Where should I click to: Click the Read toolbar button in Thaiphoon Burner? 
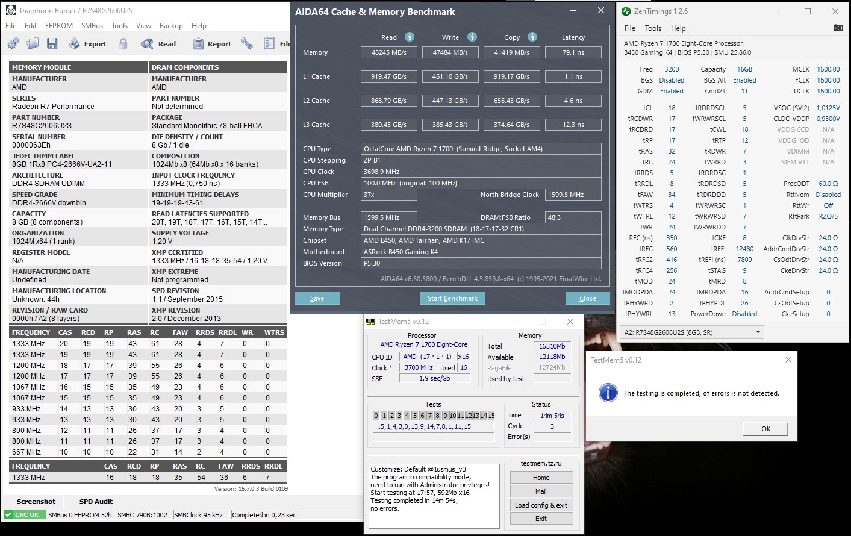[x=158, y=43]
